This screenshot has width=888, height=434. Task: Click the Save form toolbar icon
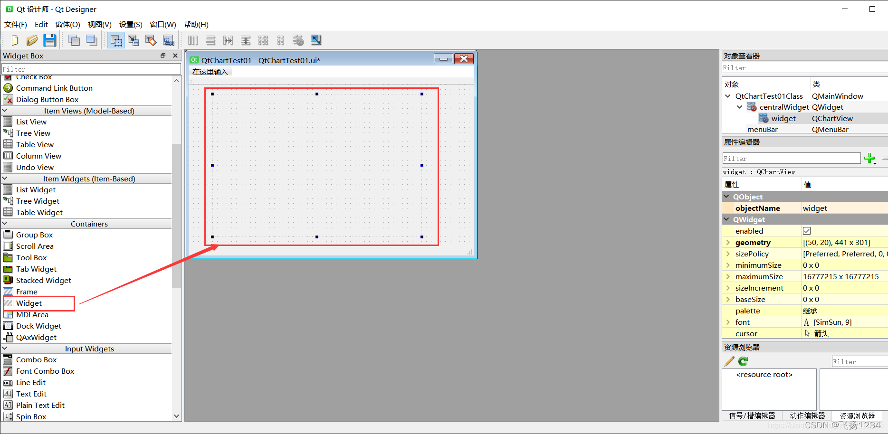pyautogui.click(x=50, y=40)
